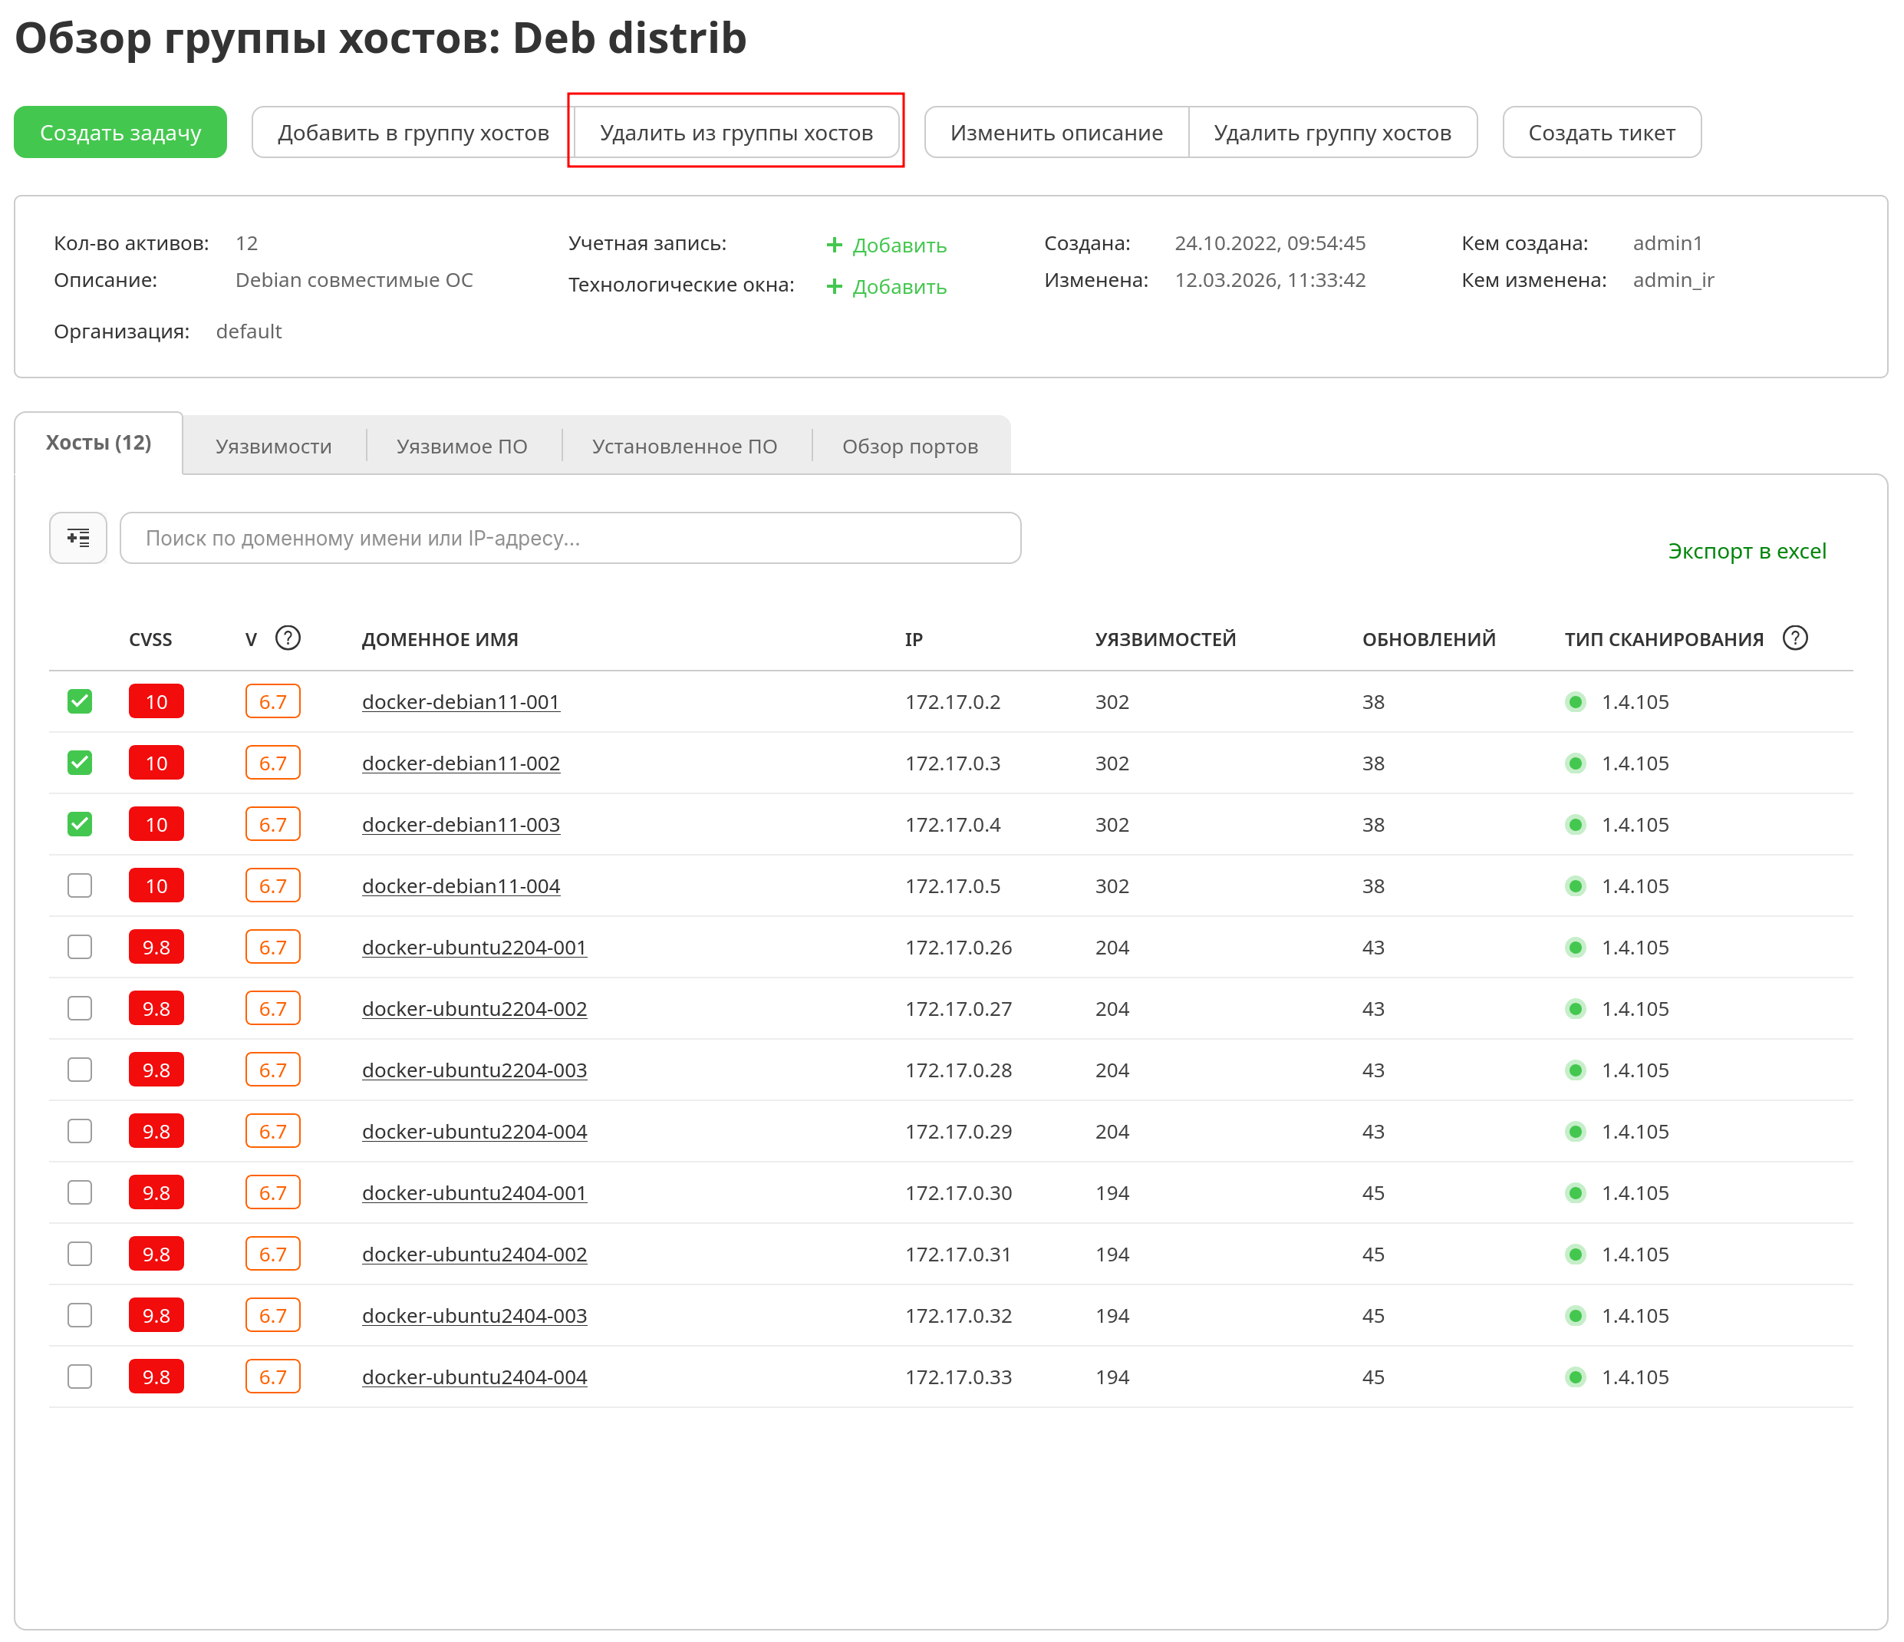Click the admin_ir modifier name
The image size is (1904, 1642).
[x=1673, y=280]
